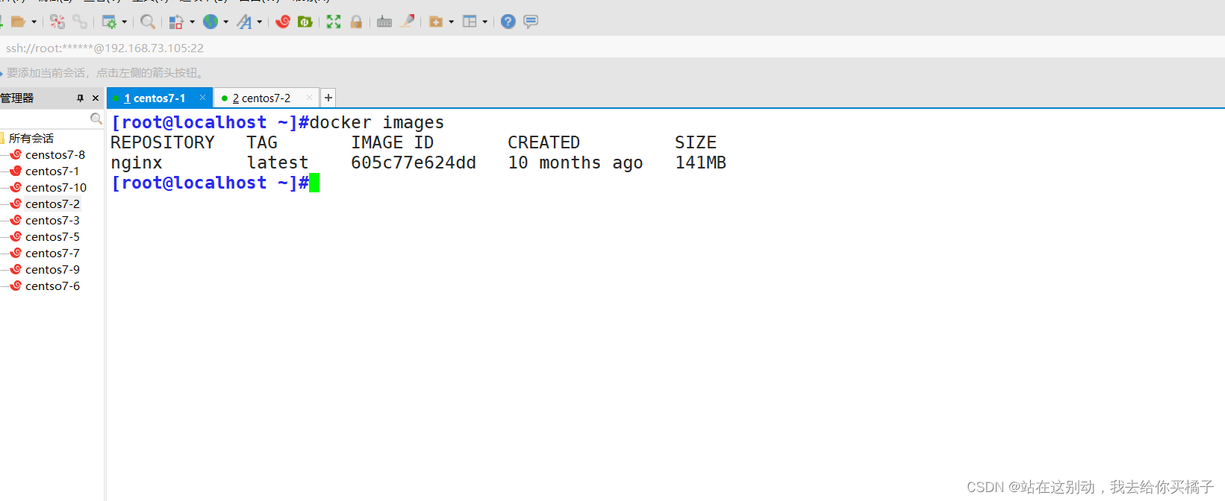The height and width of the screenshot is (501, 1225).
Task: Launch the red swirl Xmanager icon
Action: (283, 22)
